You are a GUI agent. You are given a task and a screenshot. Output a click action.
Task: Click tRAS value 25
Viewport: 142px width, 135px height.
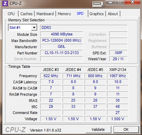(73, 100)
